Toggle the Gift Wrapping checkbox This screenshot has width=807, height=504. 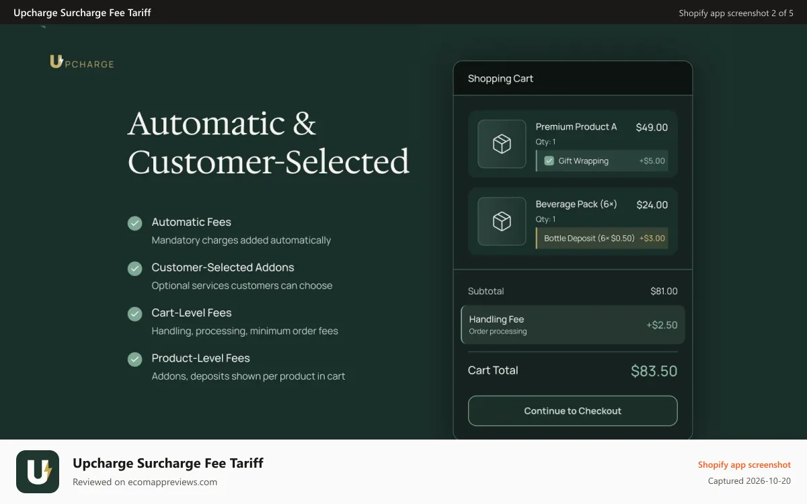[x=549, y=161]
